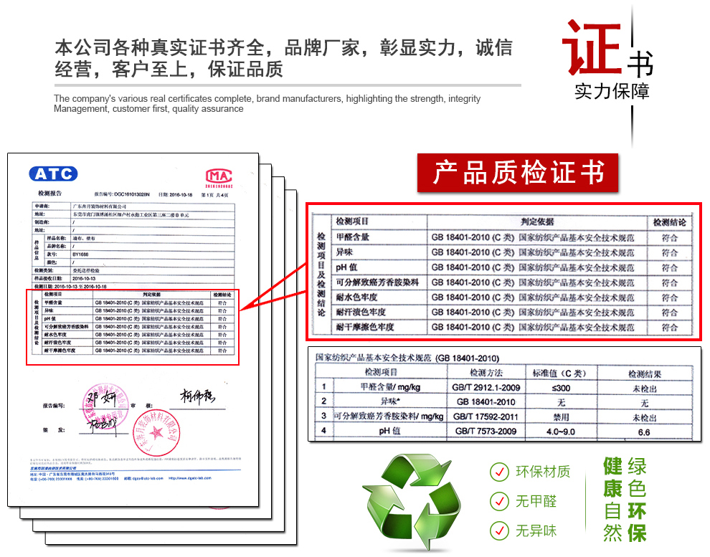Click the 检测结论 column header in enlarged table
This screenshot has height=557, width=710.
[669, 222]
